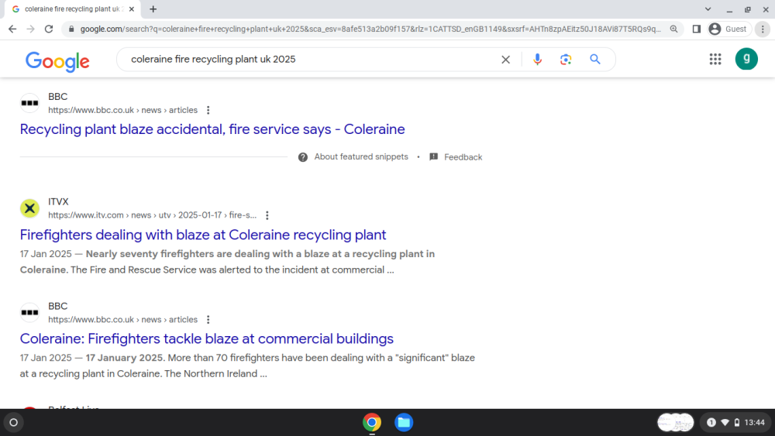Screen dimensions: 775x436
Task: Toggle the browser side panel icon
Action: click(697, 29)
